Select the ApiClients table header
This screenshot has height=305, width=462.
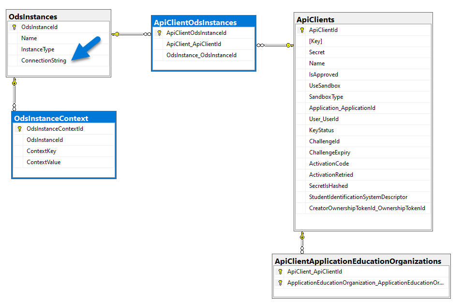click(363, 19)
